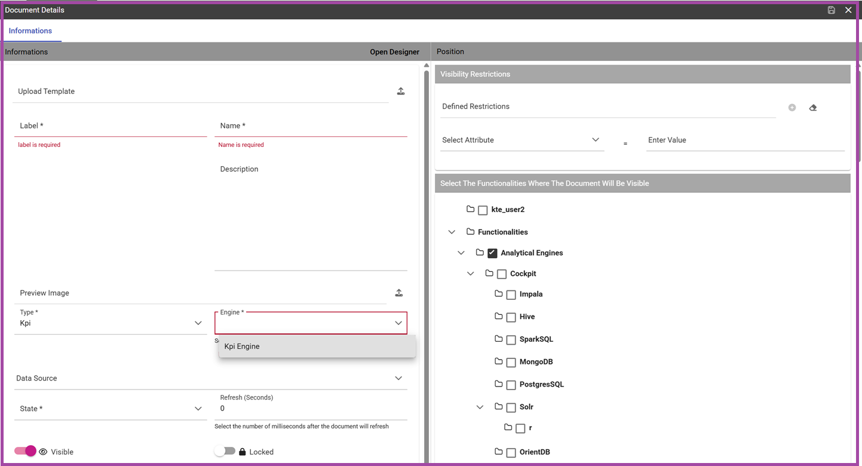
Task: Click the SparkSQL folder icon
Action: (x=499, y=339)
